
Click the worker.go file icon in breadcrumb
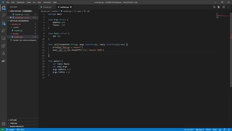click(x=62, y=11)
